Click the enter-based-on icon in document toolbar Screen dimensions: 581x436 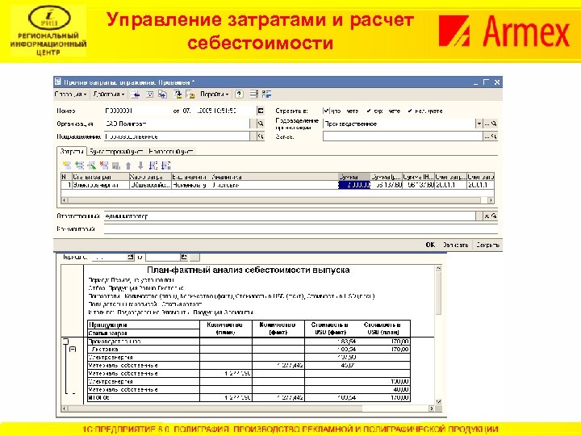tap(163, 94)
